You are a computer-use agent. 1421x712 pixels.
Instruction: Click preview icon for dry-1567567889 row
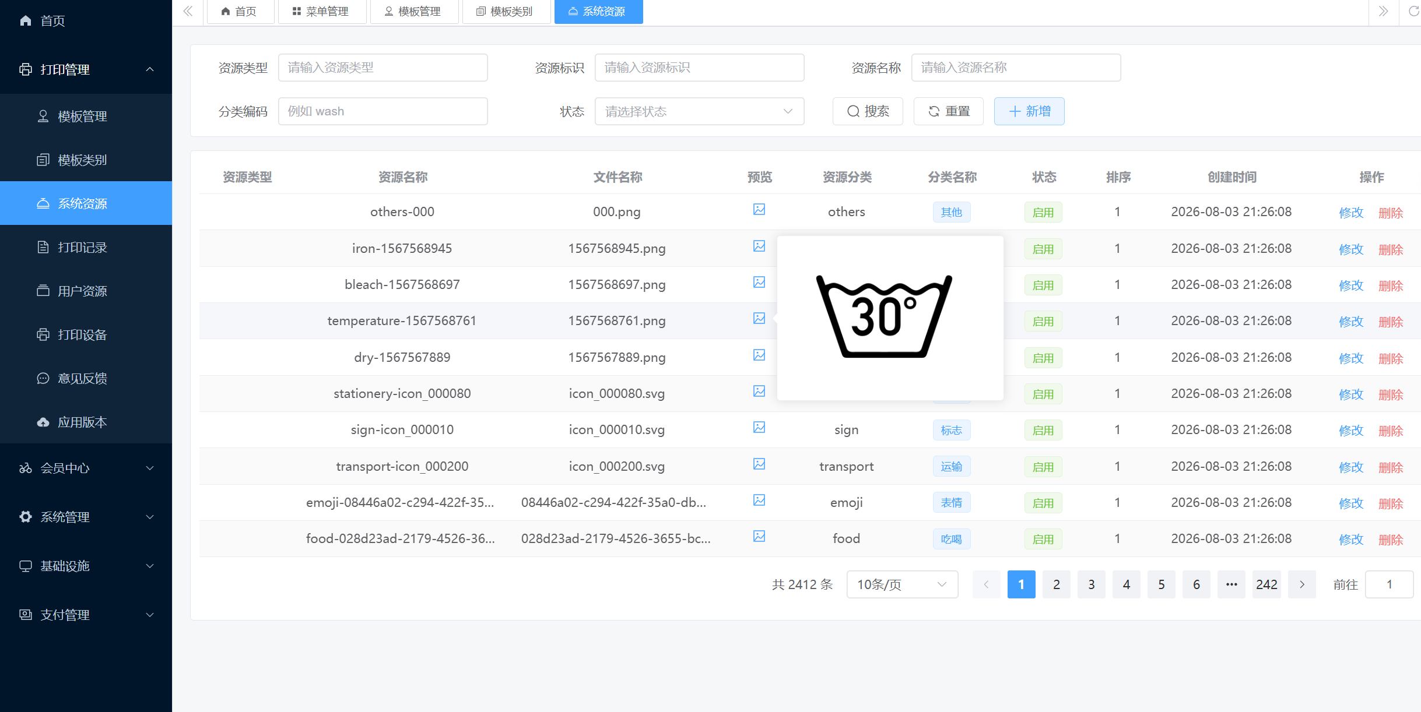click(x=759, y=355)
